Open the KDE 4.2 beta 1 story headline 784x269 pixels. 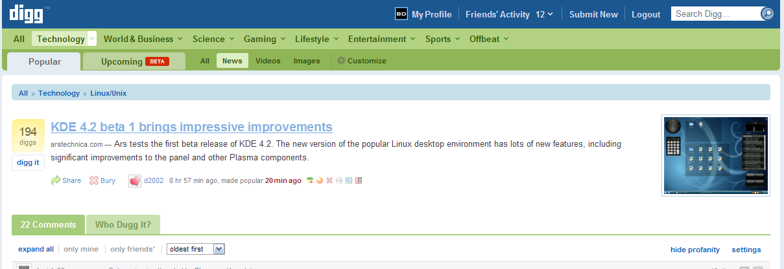pyautogui.click(x=192, y=127)
